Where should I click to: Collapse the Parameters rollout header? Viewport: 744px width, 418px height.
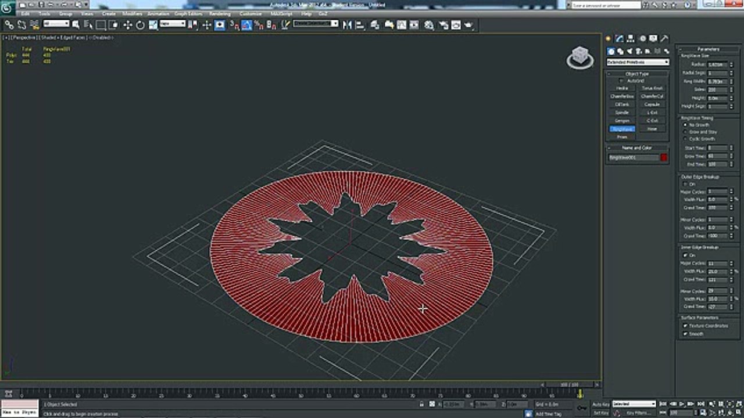708,49
